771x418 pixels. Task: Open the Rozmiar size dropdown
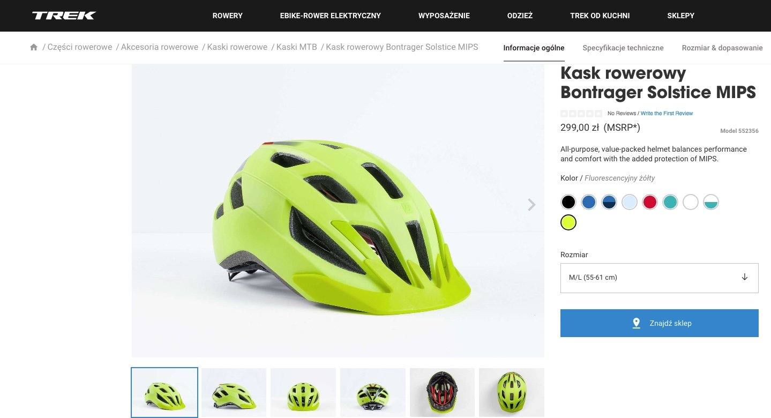tap(660, 278)
